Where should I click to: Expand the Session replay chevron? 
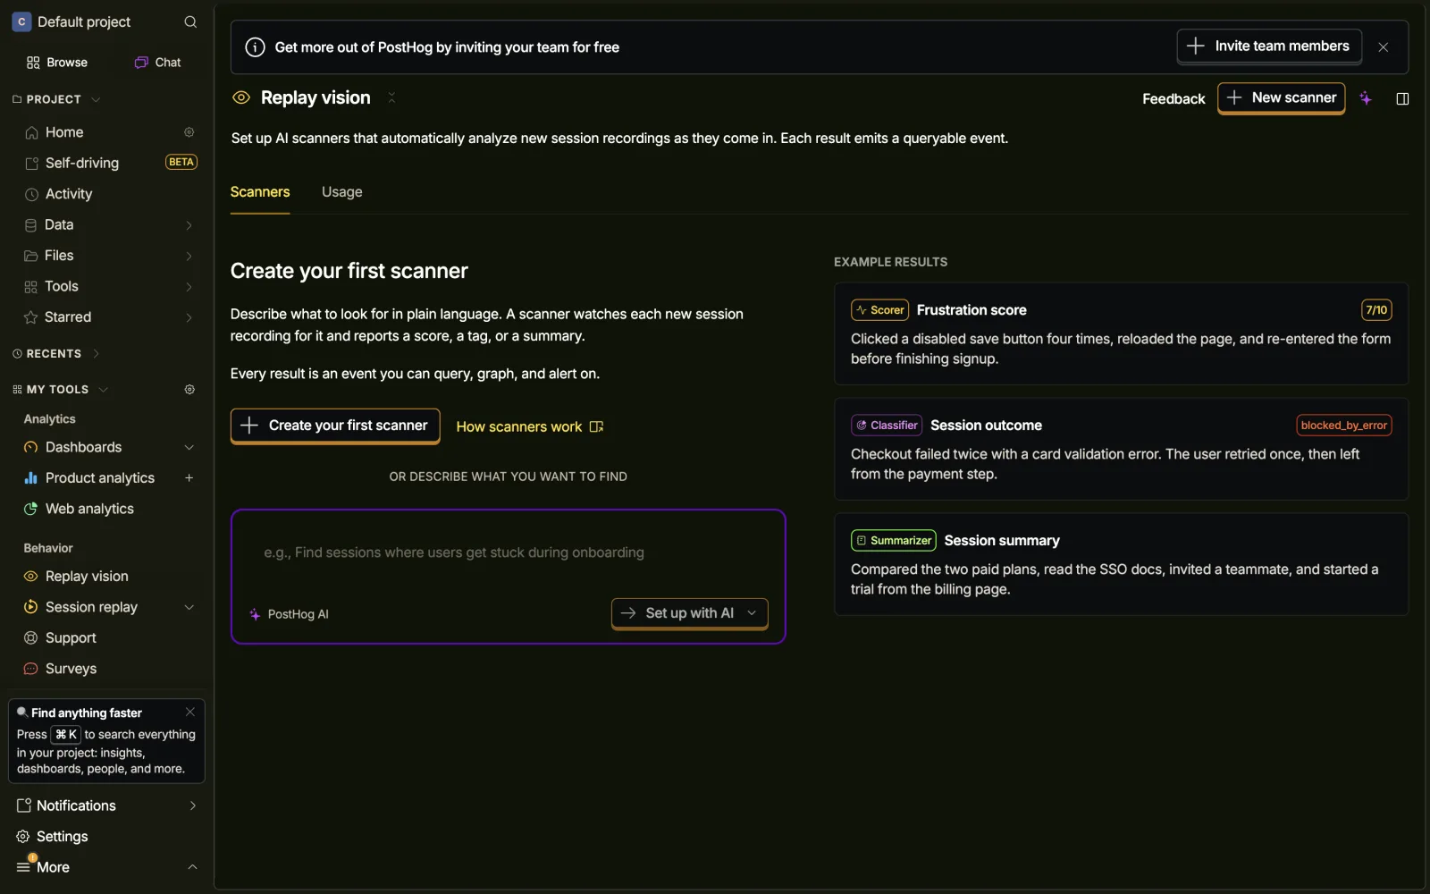pos(189,607)
